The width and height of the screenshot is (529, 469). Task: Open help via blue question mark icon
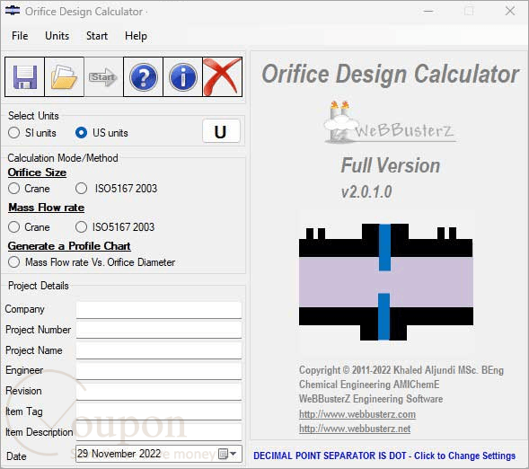pos(144,77)
